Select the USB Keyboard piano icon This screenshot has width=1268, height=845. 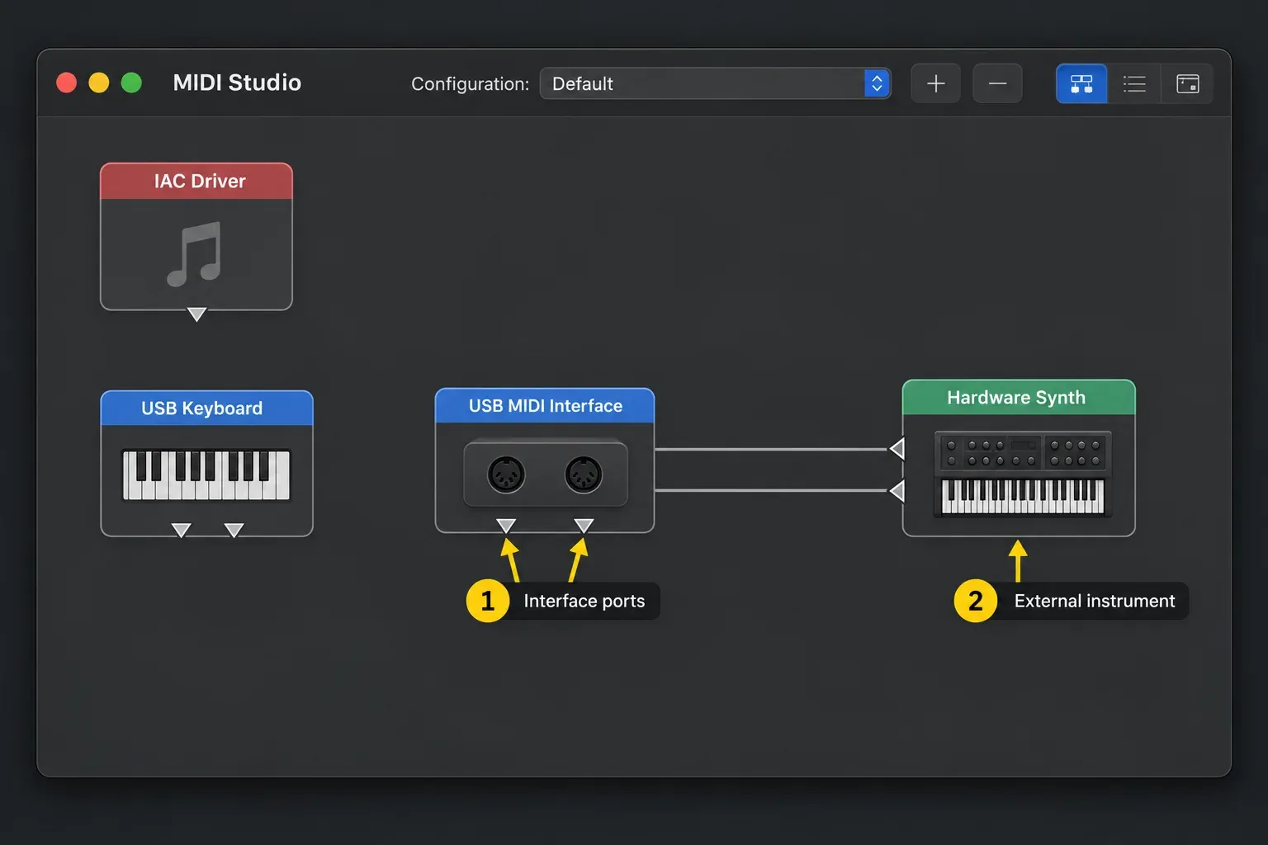point(206,475)
